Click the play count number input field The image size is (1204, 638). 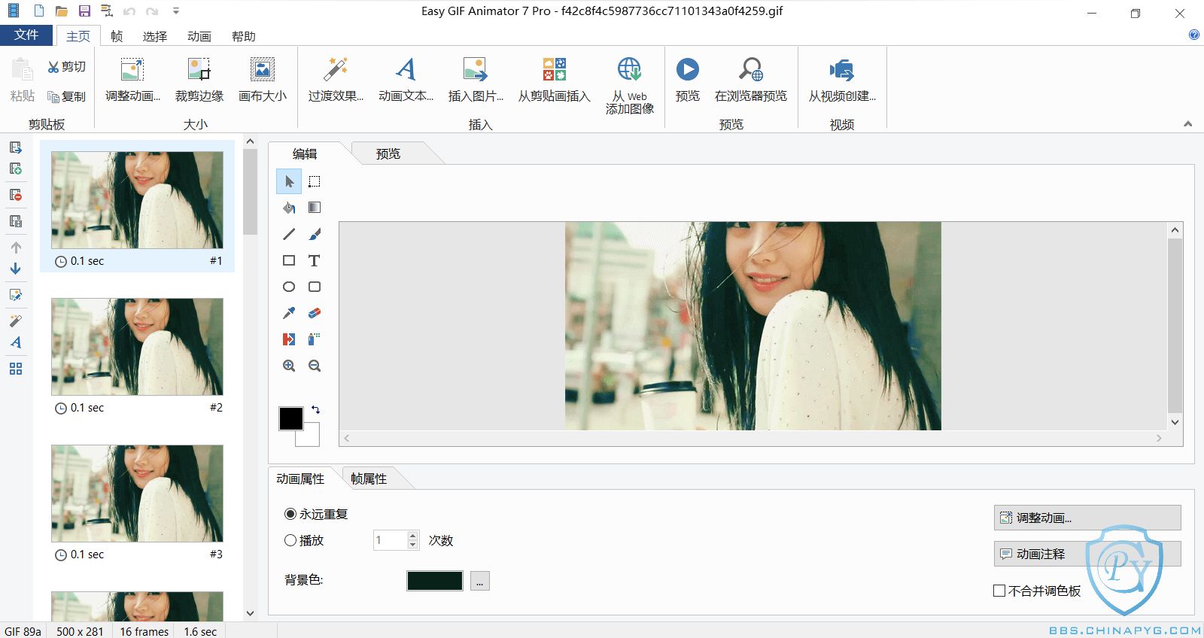[390, 540]
